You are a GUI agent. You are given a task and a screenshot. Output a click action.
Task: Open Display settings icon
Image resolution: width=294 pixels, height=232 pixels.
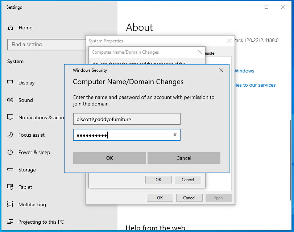coord(11,83)
